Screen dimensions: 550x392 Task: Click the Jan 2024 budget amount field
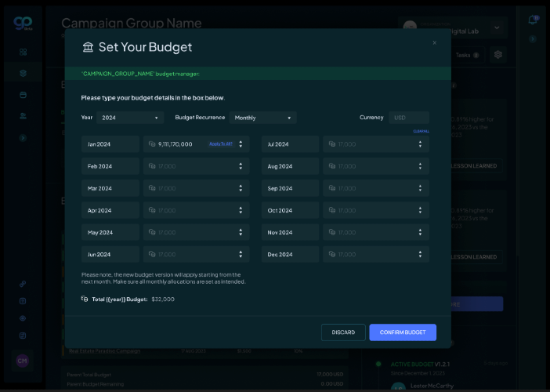pos(179,144)
